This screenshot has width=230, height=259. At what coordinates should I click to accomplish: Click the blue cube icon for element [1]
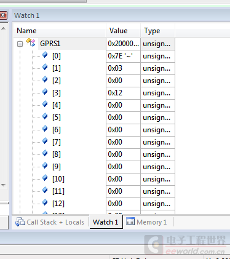[x=45, y=67]
